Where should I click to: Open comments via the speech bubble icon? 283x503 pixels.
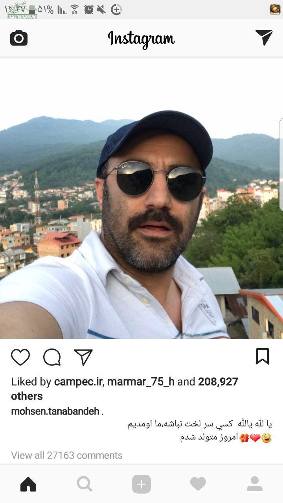[52, 357]
